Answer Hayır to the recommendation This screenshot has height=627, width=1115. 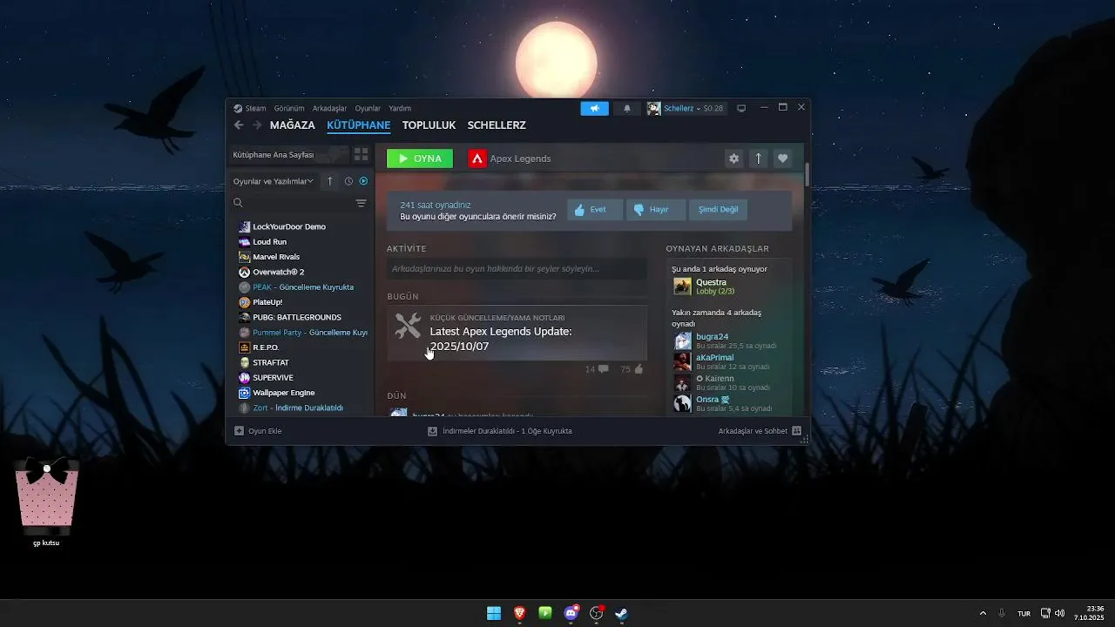tap(656, 210)
